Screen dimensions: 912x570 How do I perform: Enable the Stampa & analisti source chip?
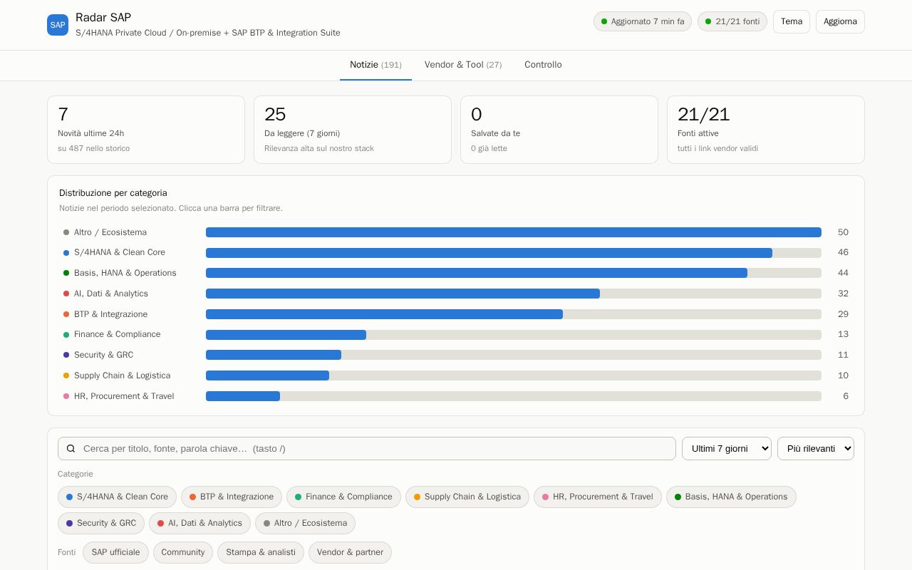tap(261, 552)
